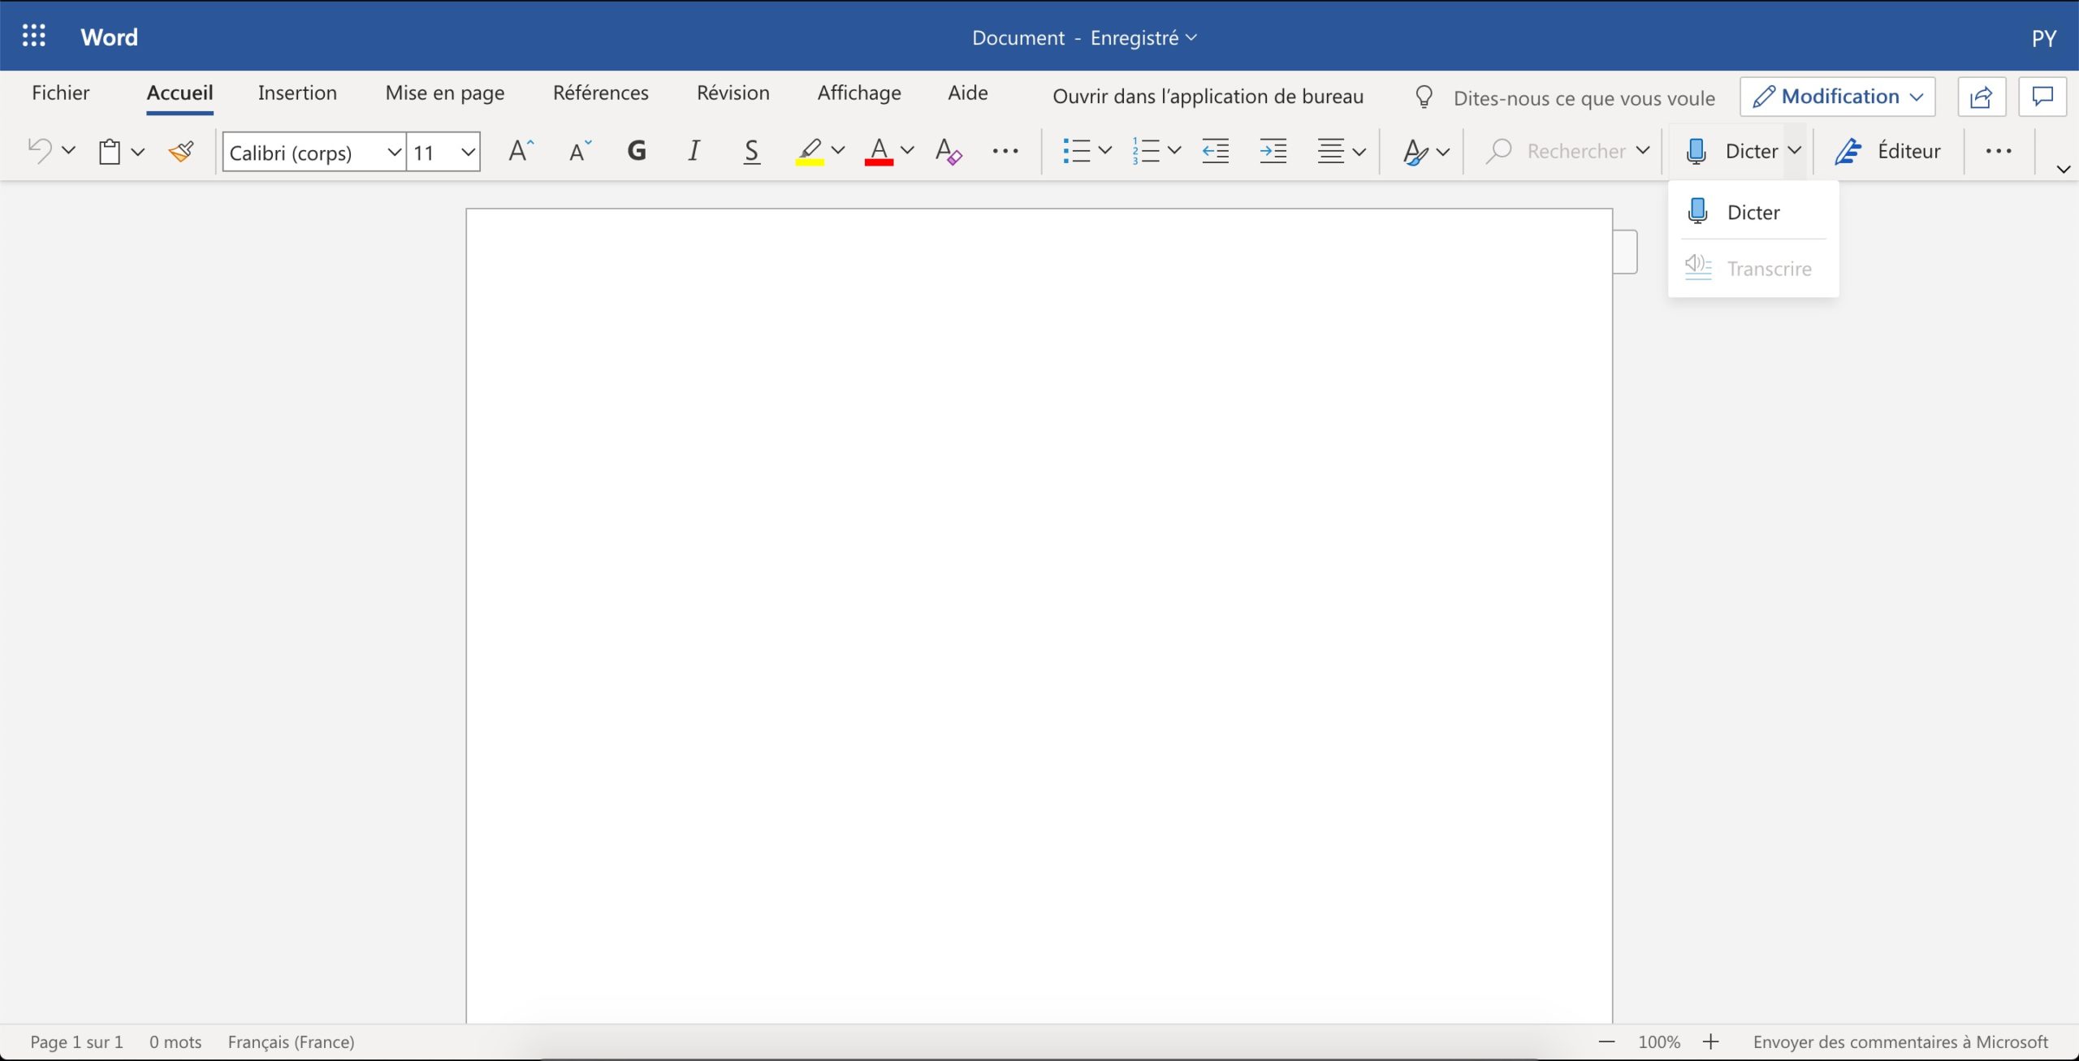Expand the Calibri font name dropdown
2079x1061 pixels.
click(394, 152)
